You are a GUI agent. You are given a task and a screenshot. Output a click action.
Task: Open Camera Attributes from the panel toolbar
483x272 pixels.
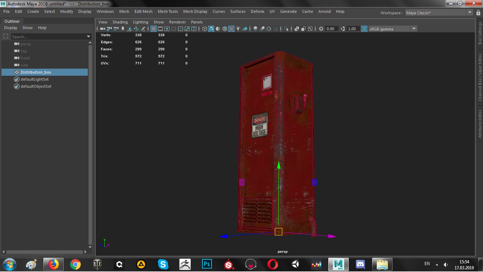pyautogui.click(x=116, y=29)
